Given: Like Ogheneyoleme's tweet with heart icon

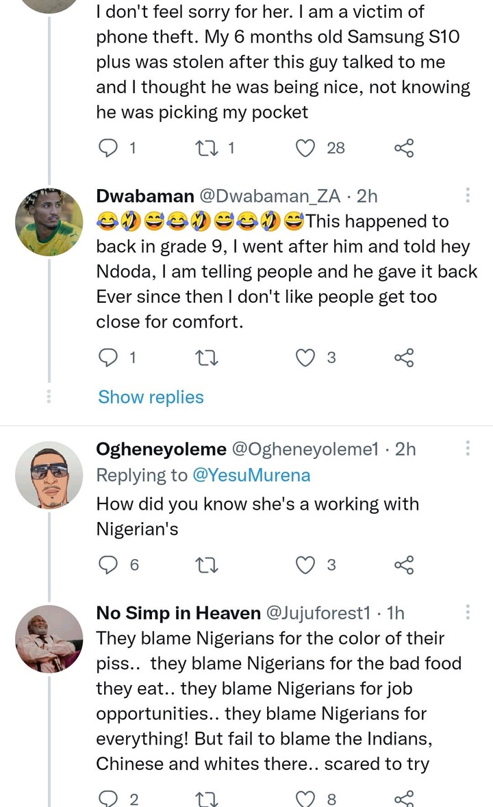Looking at the screenshot, I should coord(306,564).
